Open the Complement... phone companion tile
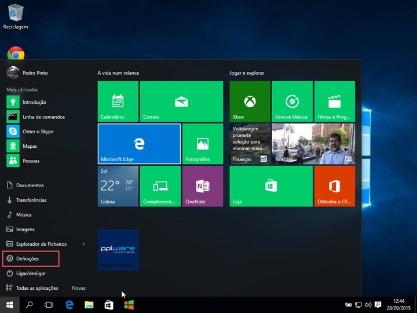Image resolution: width=417 pixels, height=313 pixels. pyautogui.click(x=160, y=186)
